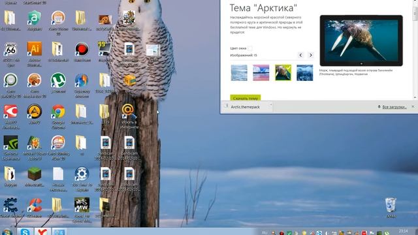Image resolution: width=418 pixels, height=235 pixels.
Task: Open the red camera-style app shortcut
Action: 10,112
